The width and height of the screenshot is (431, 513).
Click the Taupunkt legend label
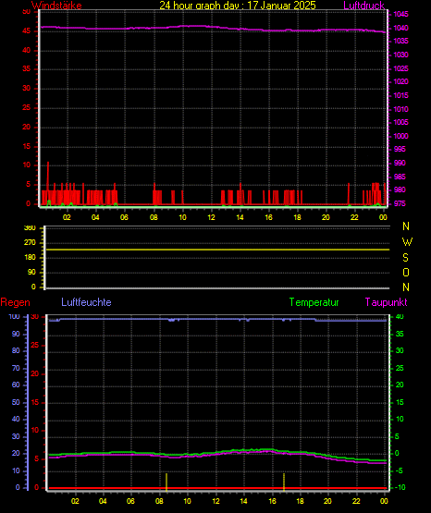point(387,302)
